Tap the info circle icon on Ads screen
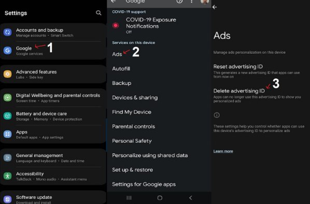This screenshot has height=204, width=310. 217,115
